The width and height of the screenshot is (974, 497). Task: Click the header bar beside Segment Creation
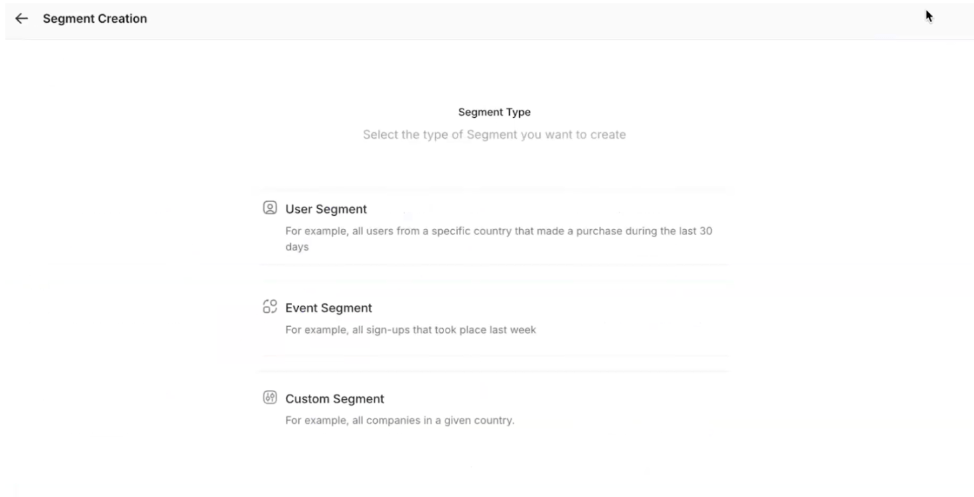(x=536, y=19)
